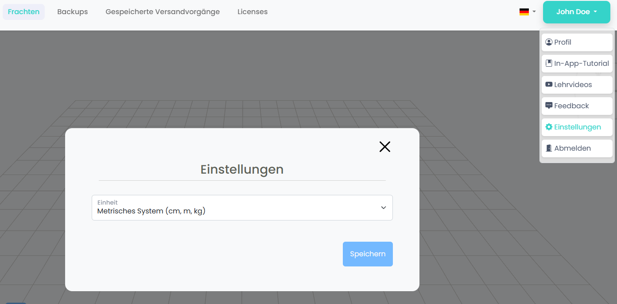
Task: Open In-App-Tutorial via its notebook icon
Action: [549, 64]
